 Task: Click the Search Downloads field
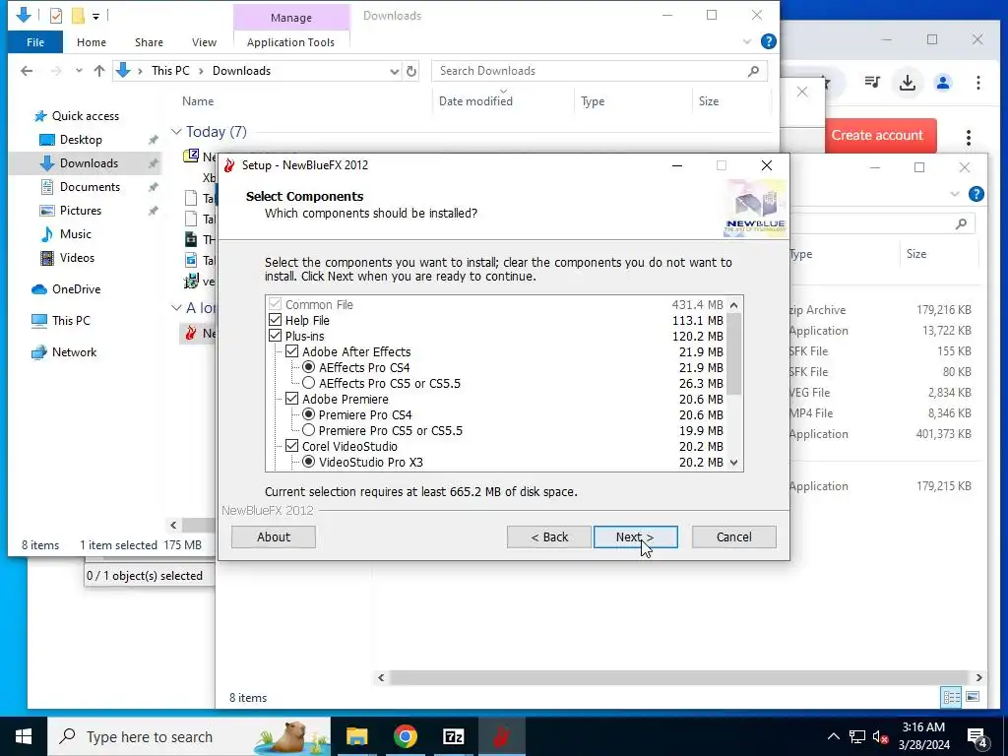pyautogui.click(x=592, y=71)
